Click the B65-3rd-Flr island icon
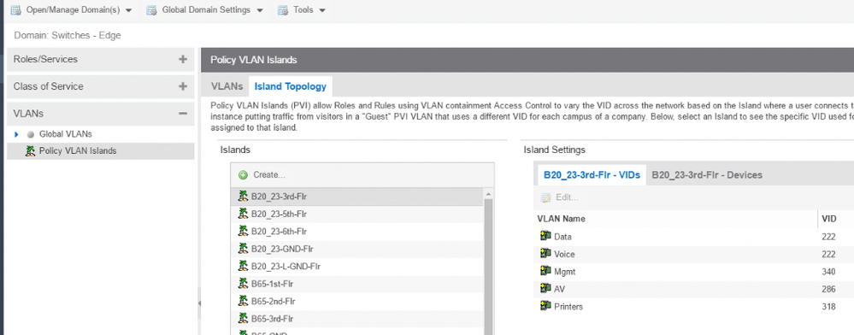The image size is (854, 335). coord(243,318)
